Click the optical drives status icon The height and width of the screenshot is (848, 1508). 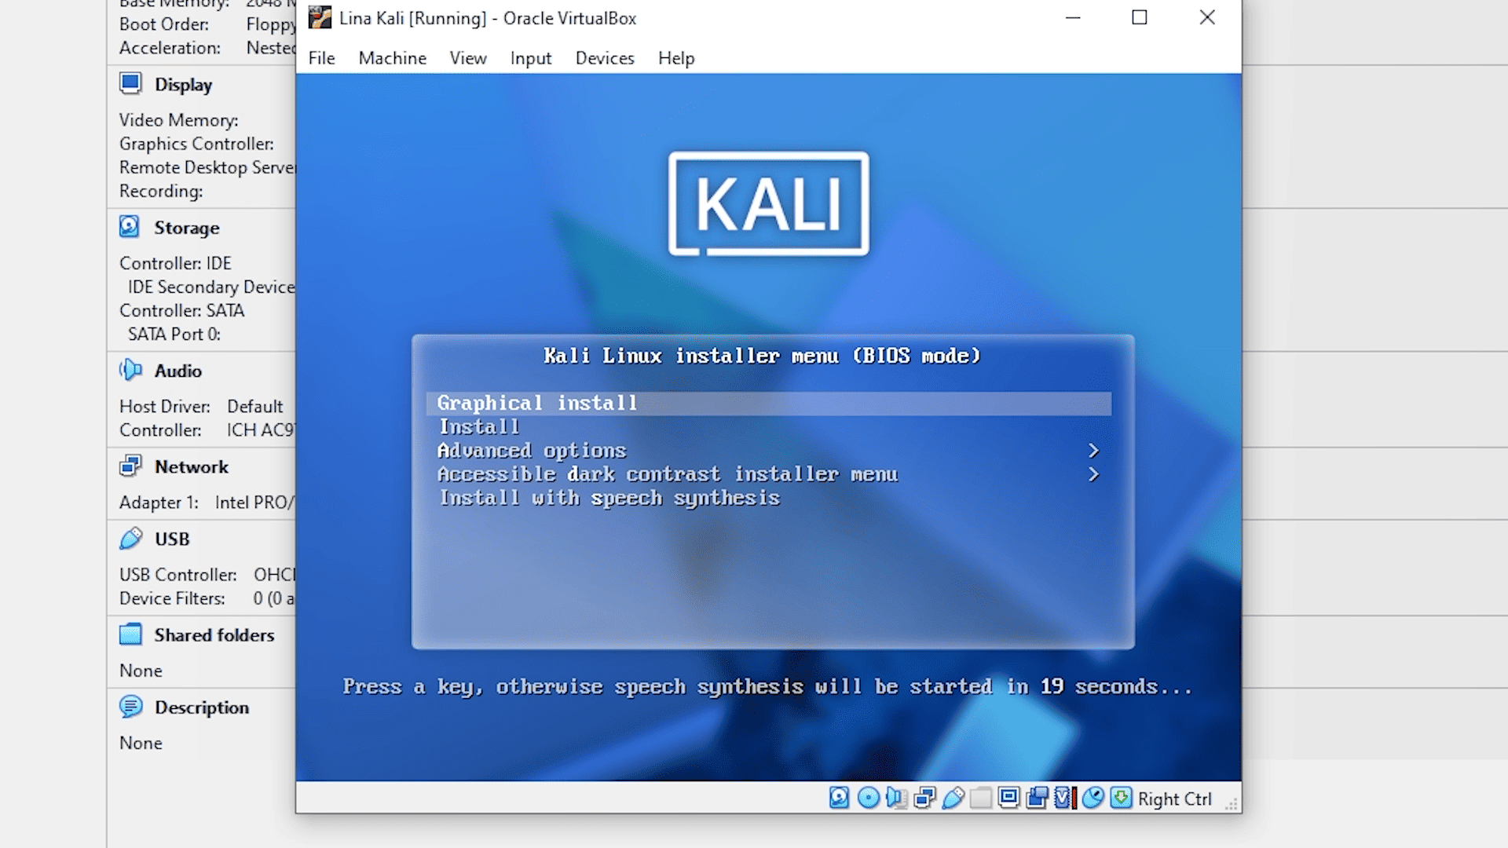coord(867,798)
